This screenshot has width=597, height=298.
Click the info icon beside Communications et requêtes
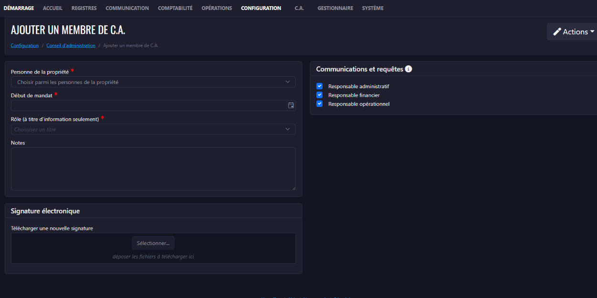(408, 69)
